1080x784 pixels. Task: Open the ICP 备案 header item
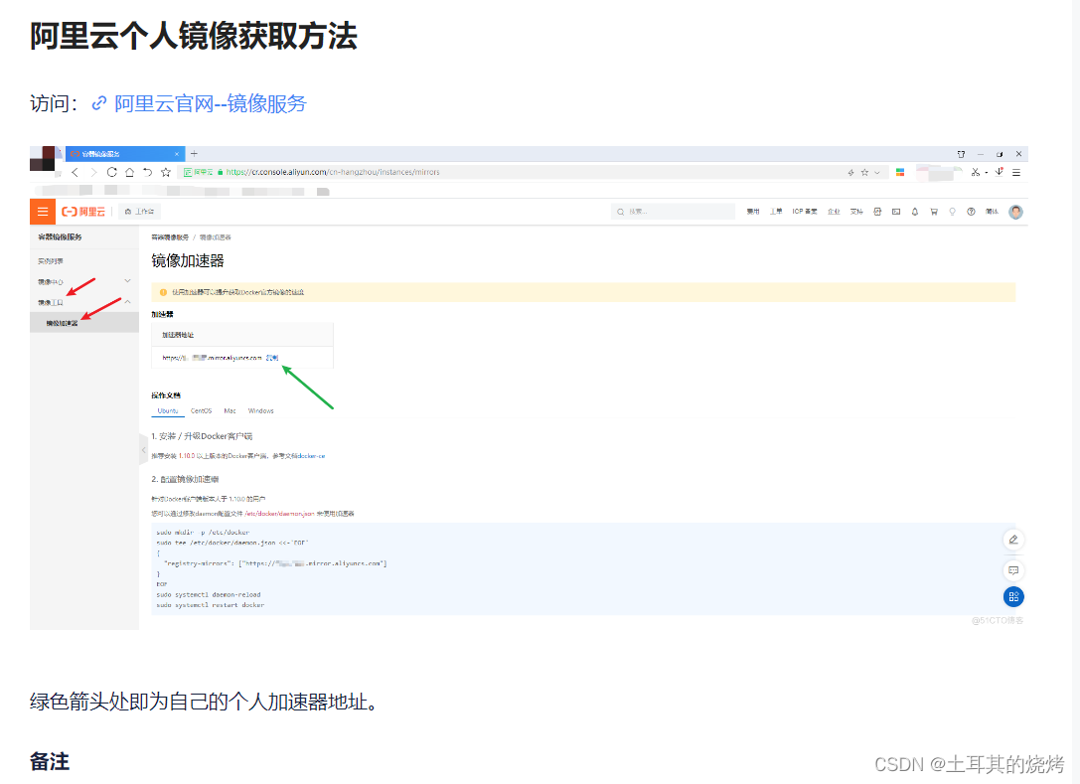pyautogui.click(x=805, y=212)
